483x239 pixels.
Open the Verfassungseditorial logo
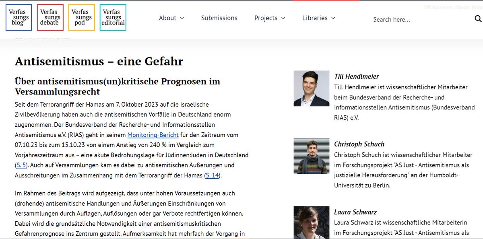click(113, 18)
